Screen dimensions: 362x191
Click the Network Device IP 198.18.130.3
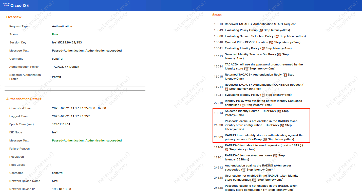(62, 189)
